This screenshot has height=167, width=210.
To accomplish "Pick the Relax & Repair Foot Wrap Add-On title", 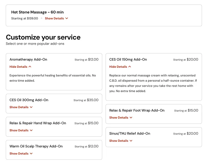I will [x=137, y=110].
